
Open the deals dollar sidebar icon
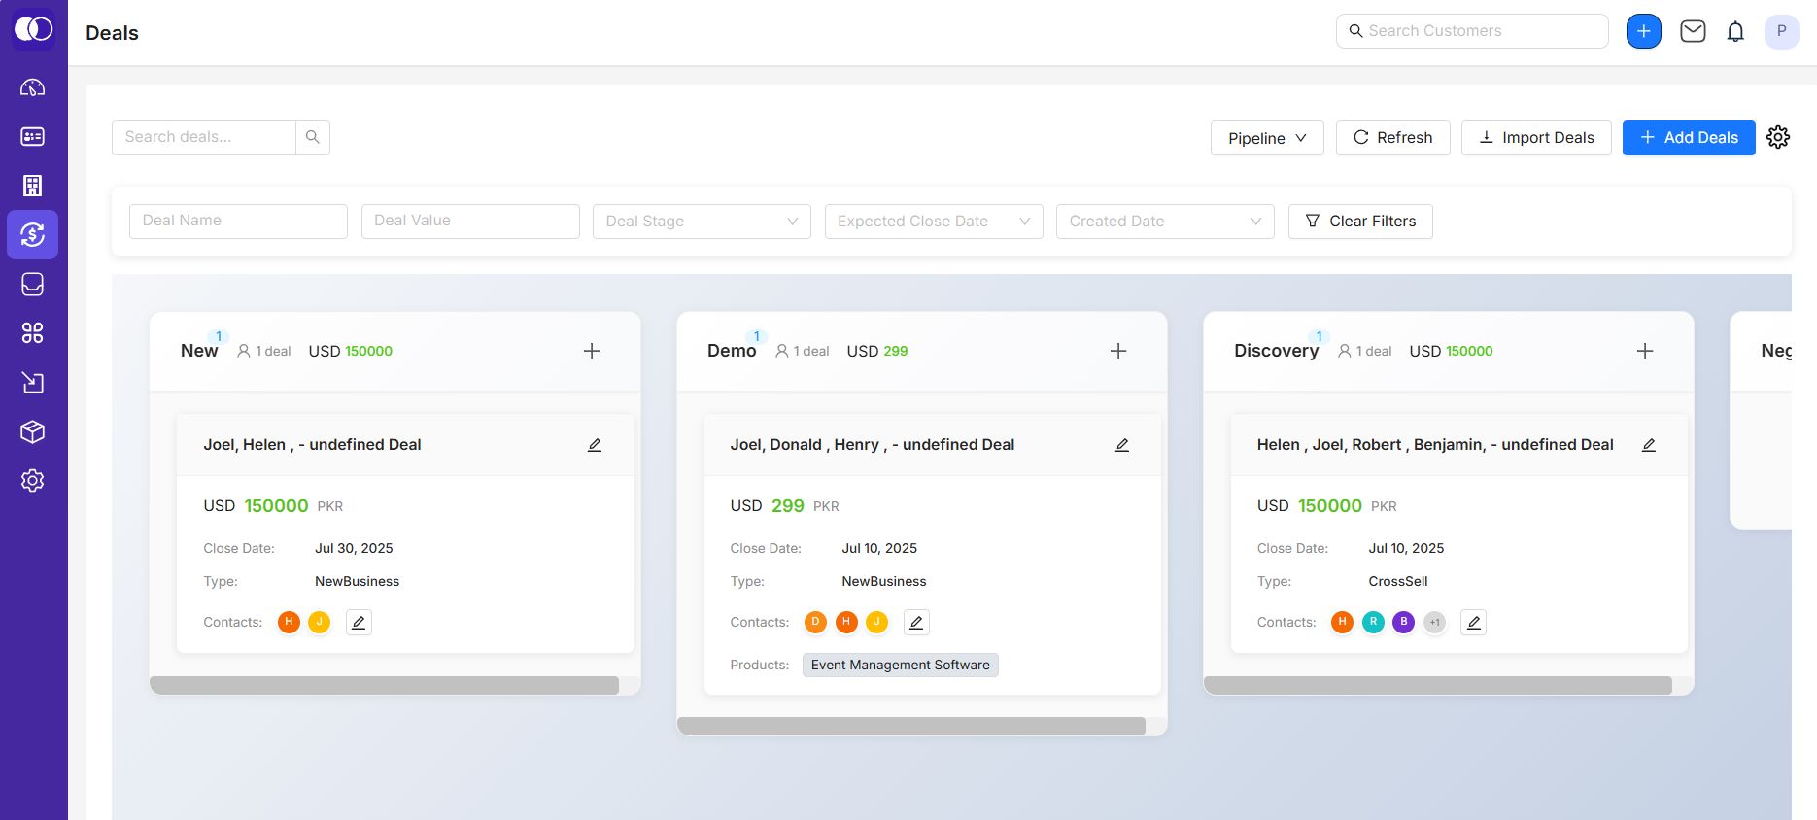click(33, 235)
